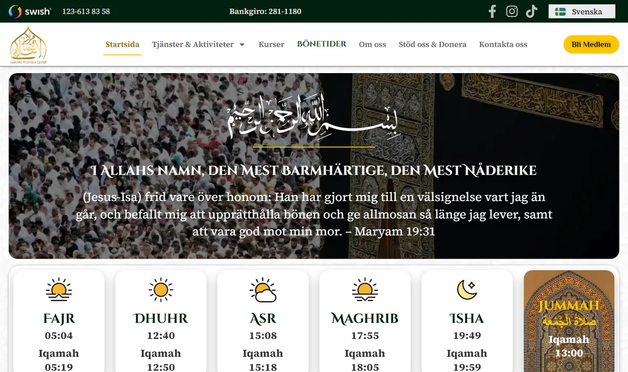
Task: Click the Fajr time 05:04
Action: point(59,335)
